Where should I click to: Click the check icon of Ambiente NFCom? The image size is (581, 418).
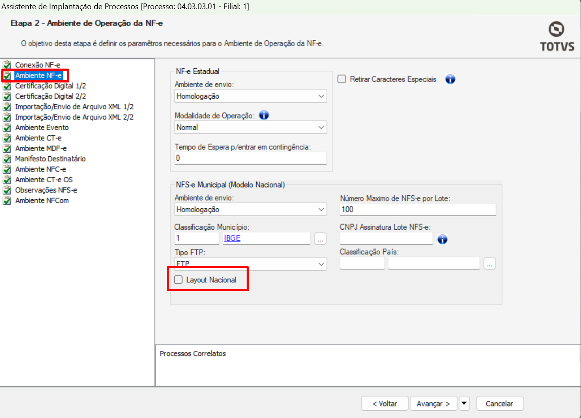(7, 201)
